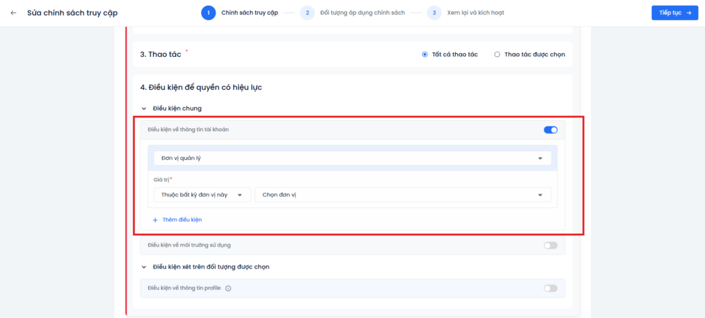Open the 'Đơn vị quản lý' dropdown

352,158
